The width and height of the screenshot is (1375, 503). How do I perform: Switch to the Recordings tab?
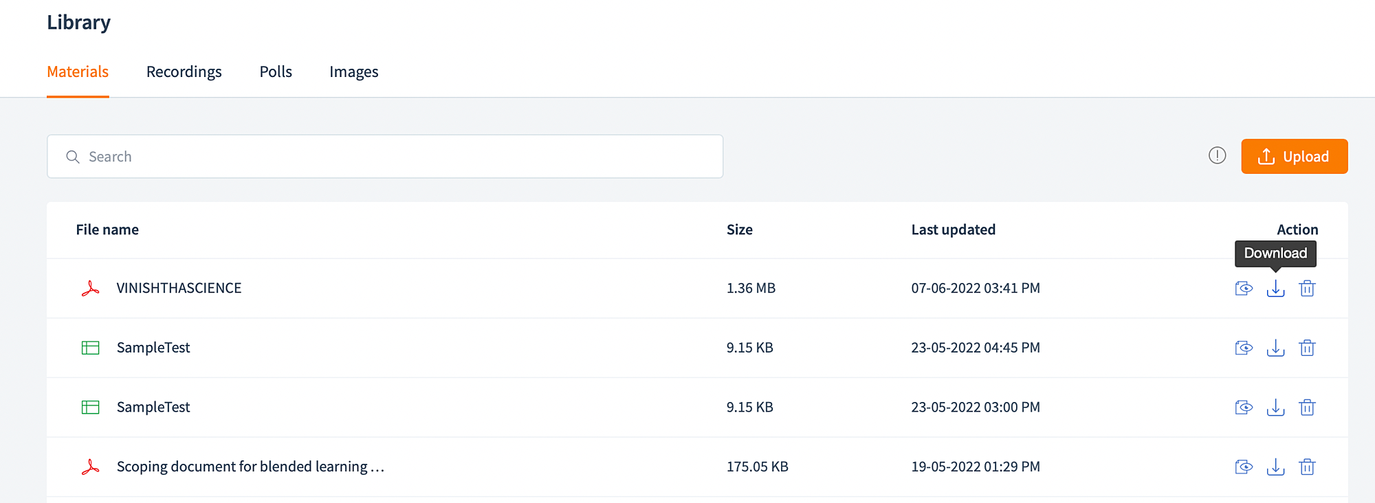point(184,72)
